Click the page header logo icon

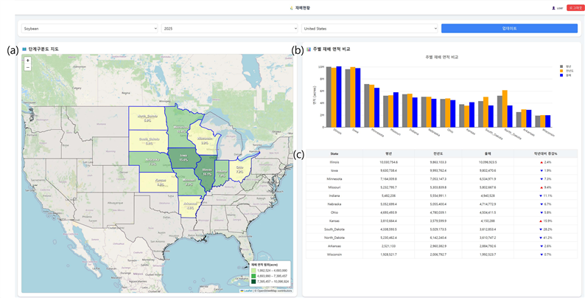pos(291,8)
